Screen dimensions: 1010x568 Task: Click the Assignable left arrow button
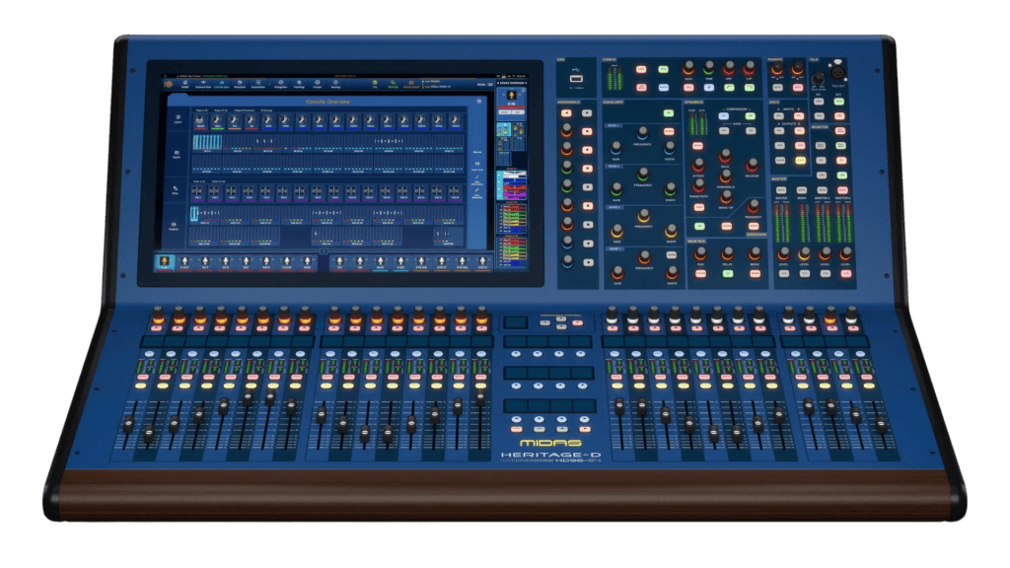click(566, 113)
